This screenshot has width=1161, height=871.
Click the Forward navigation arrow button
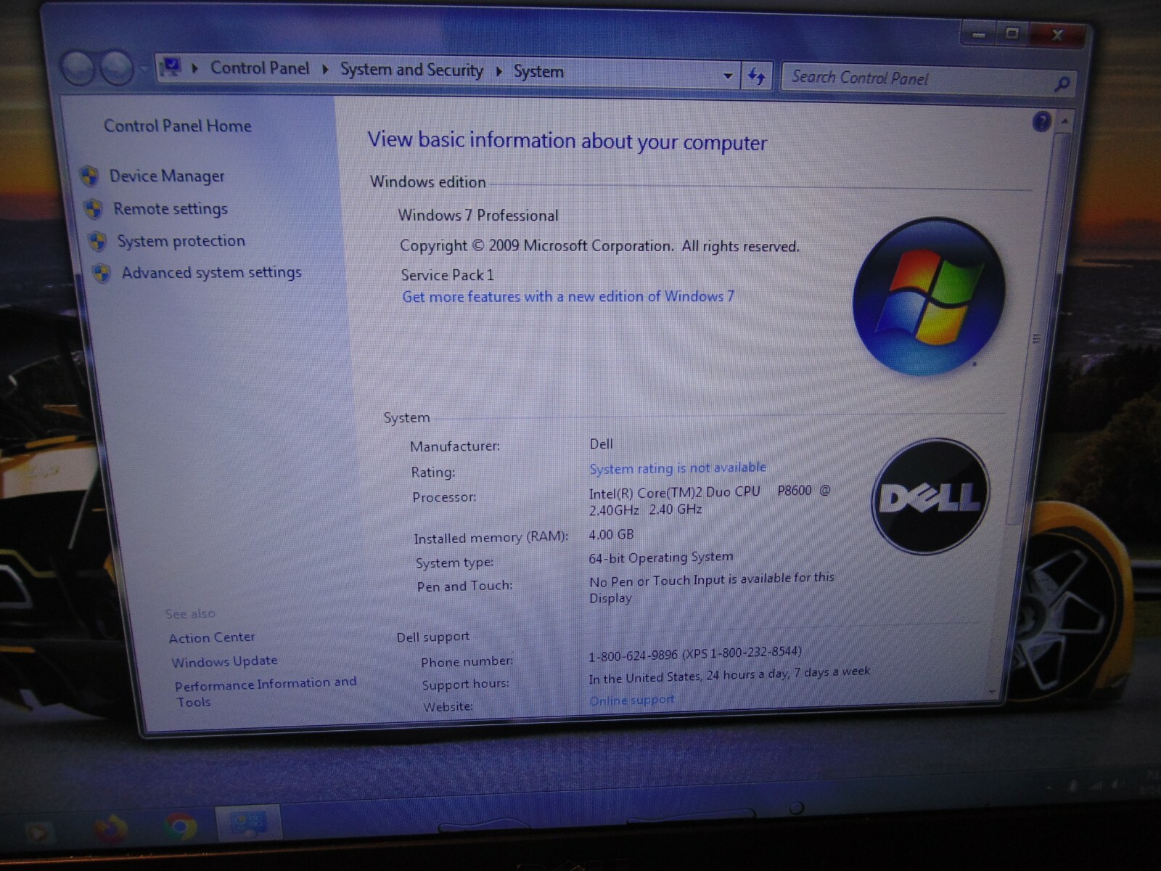(x=116, y=70)
